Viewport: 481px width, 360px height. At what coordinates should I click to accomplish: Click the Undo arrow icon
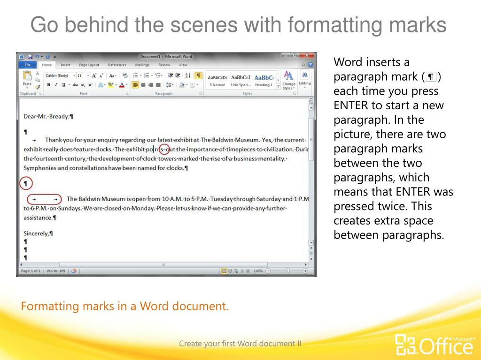[38, 57]
